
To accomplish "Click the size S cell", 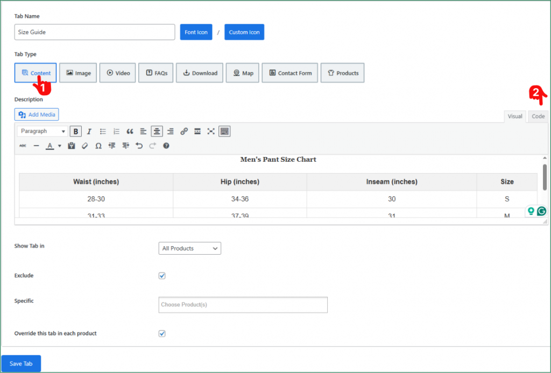I will coord(507,199).
